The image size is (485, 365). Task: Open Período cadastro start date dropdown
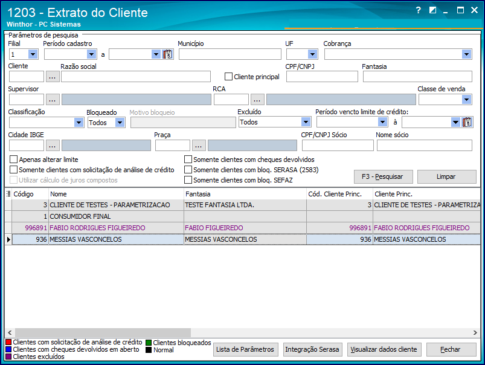(91, 54)
